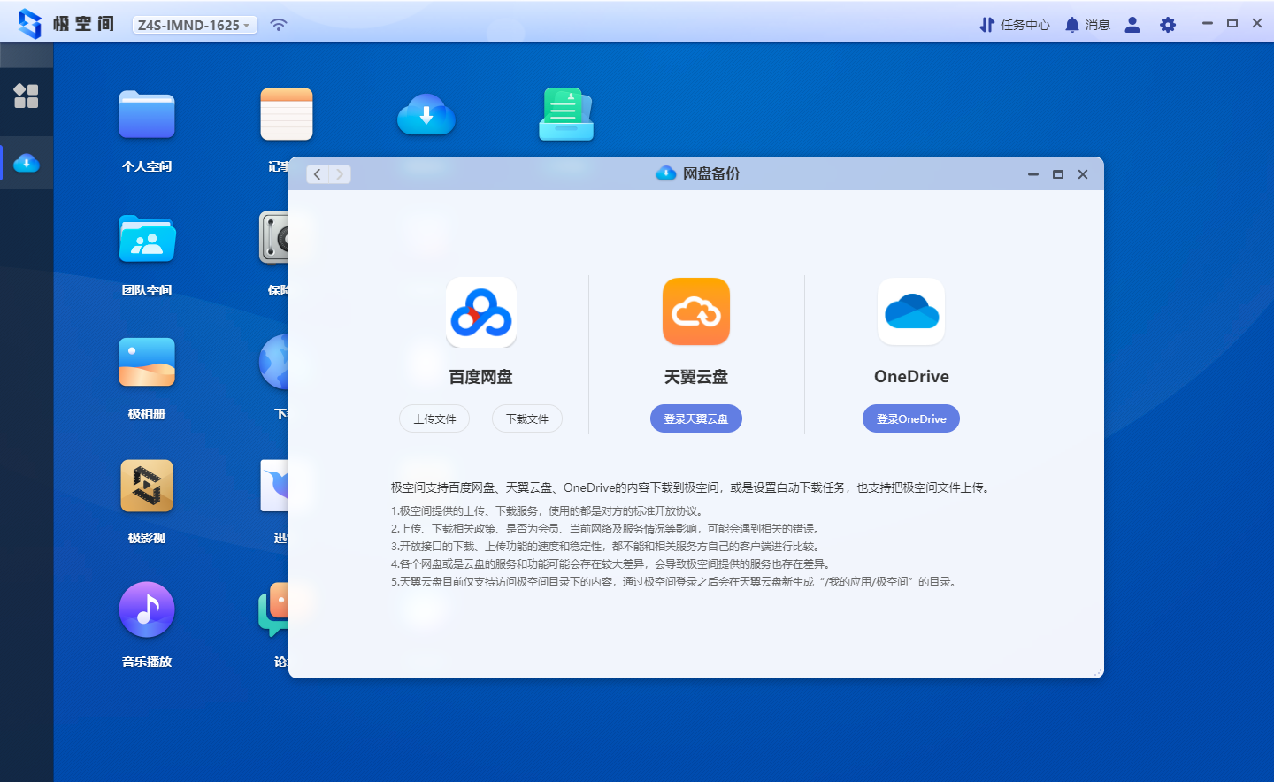Click the OneDrive cloud icon
Screen dimensions: 1274x782
tap(911, 311)
